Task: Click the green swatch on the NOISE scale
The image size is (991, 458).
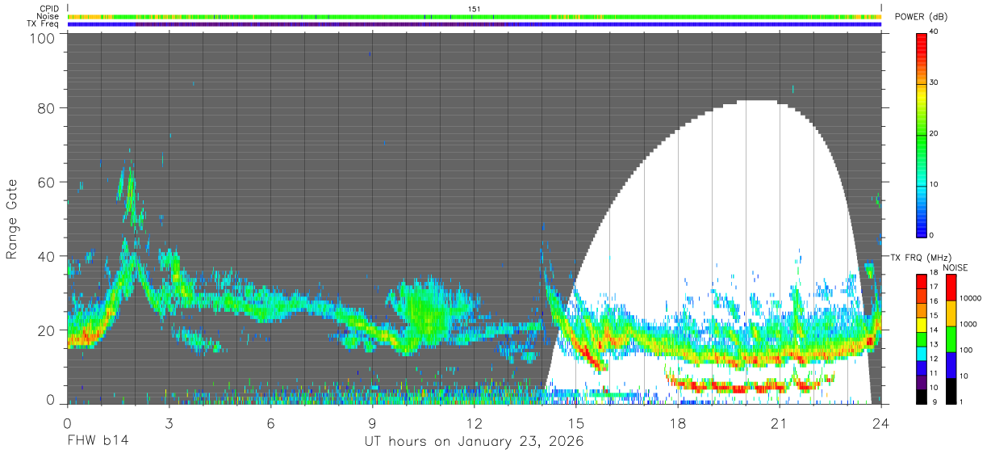Action: coord(950,339)
